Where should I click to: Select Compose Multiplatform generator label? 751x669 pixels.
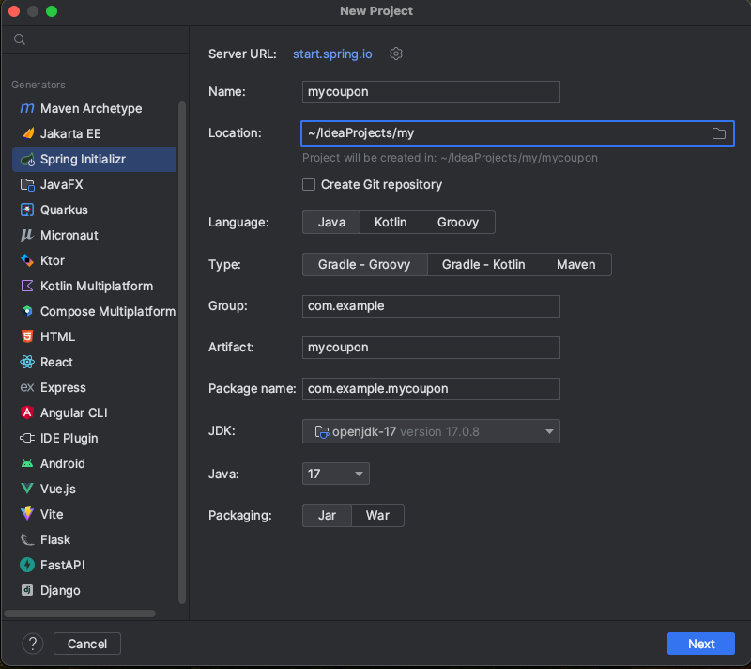pos(108,312)
